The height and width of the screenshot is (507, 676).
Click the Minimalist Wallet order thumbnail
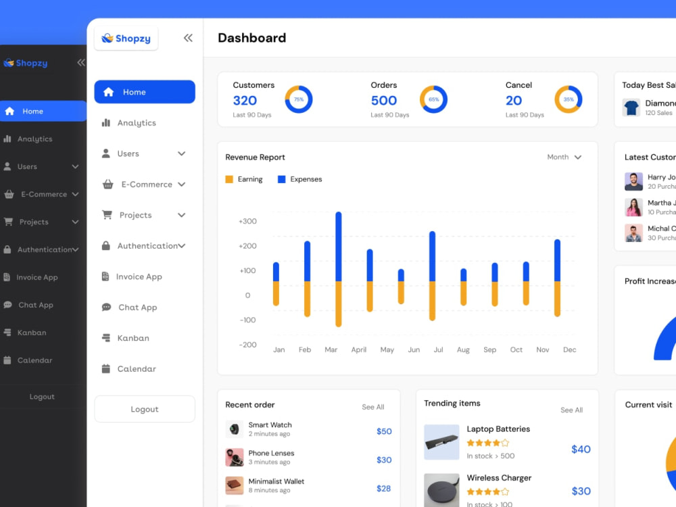coord(235,485)
